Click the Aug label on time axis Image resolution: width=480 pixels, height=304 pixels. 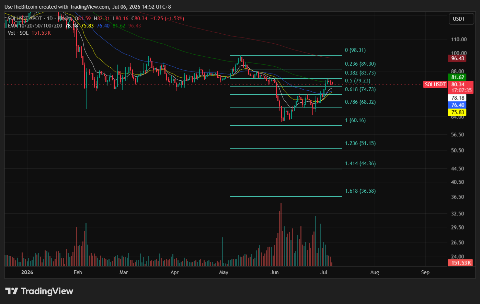click(375, 272)
